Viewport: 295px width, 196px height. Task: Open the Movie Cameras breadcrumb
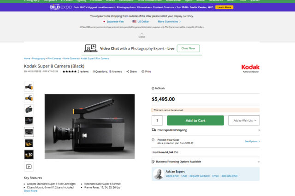point(71,58)
